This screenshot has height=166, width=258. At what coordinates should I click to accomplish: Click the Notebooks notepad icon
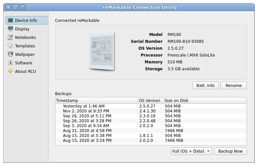pos(10,37)
